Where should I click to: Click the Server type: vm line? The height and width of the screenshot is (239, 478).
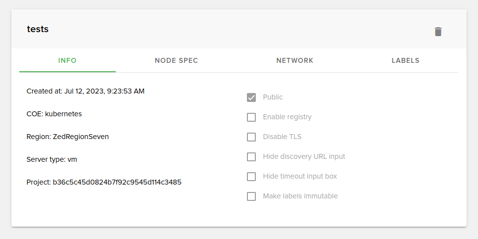click(51, 159)
